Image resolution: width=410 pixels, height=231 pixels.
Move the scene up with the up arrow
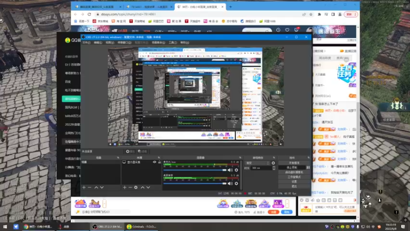click(x=96, y=187)
